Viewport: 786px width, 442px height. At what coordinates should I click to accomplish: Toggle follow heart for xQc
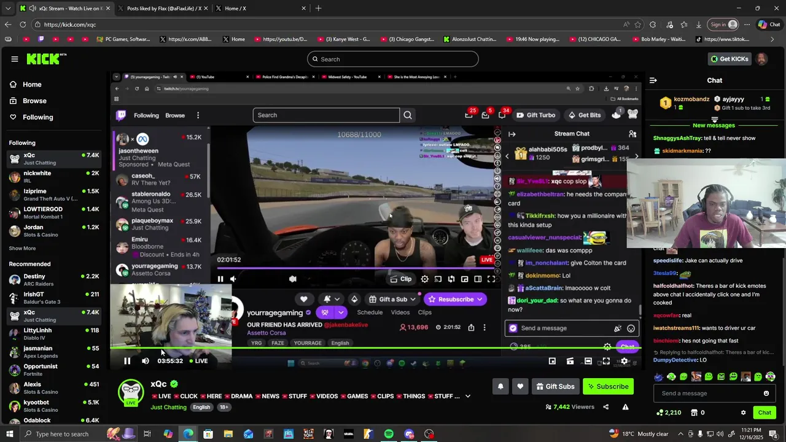pos(520,386)
